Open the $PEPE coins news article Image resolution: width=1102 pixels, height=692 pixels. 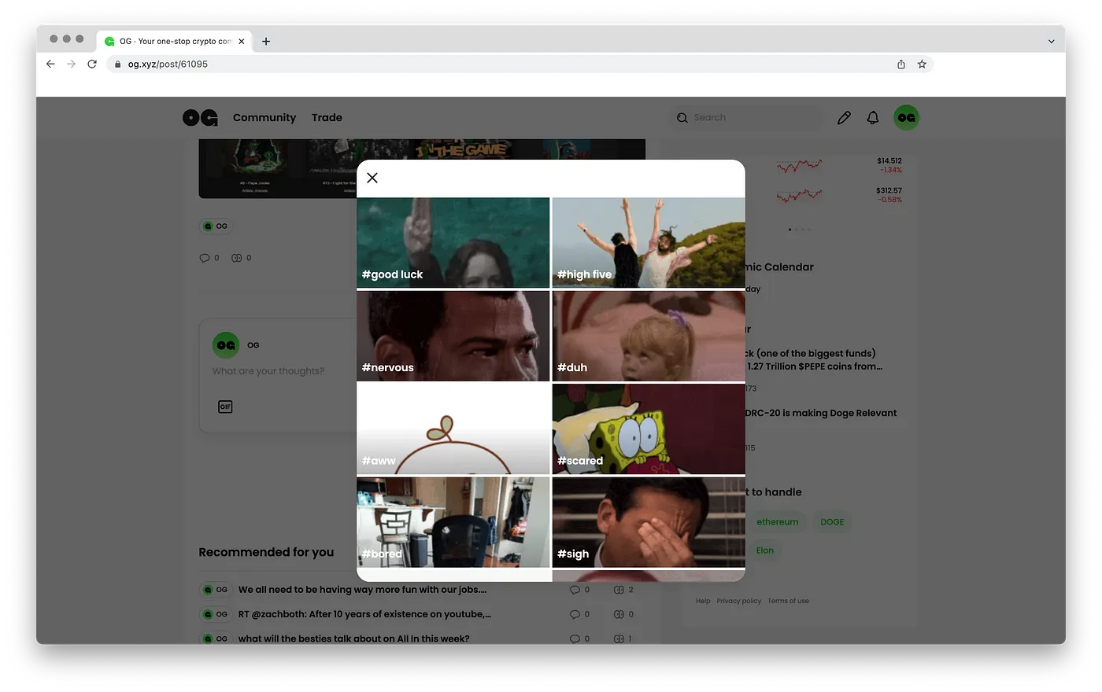tap(814, 360)
